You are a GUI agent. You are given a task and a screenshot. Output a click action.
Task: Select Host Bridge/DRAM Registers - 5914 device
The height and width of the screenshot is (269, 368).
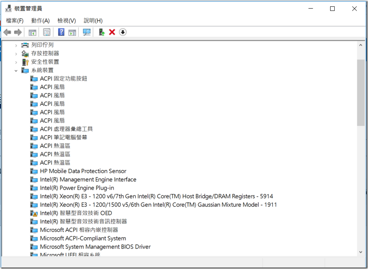pos(156,196)
